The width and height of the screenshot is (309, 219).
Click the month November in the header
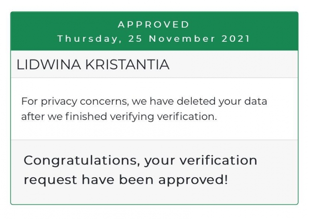tap(182, 39)
